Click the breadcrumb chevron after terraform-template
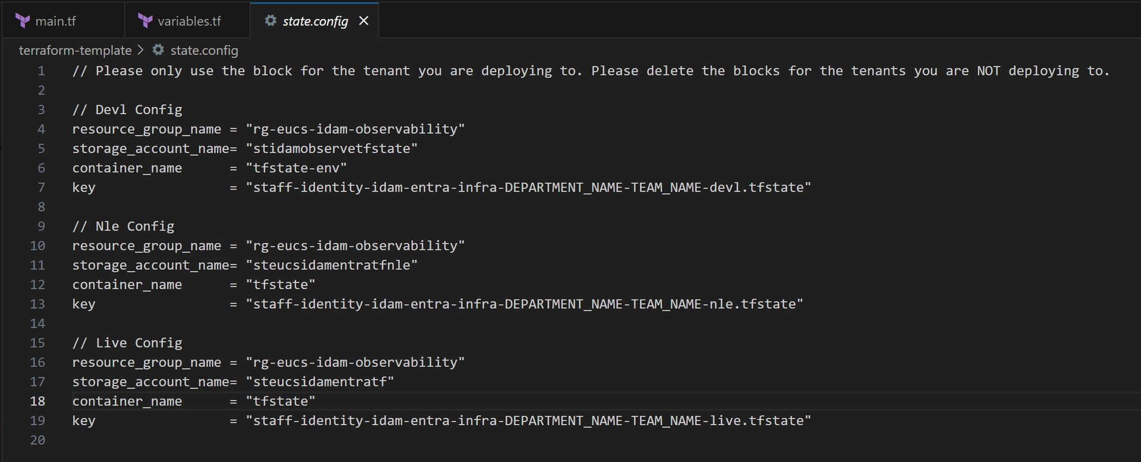 point(141,50)
